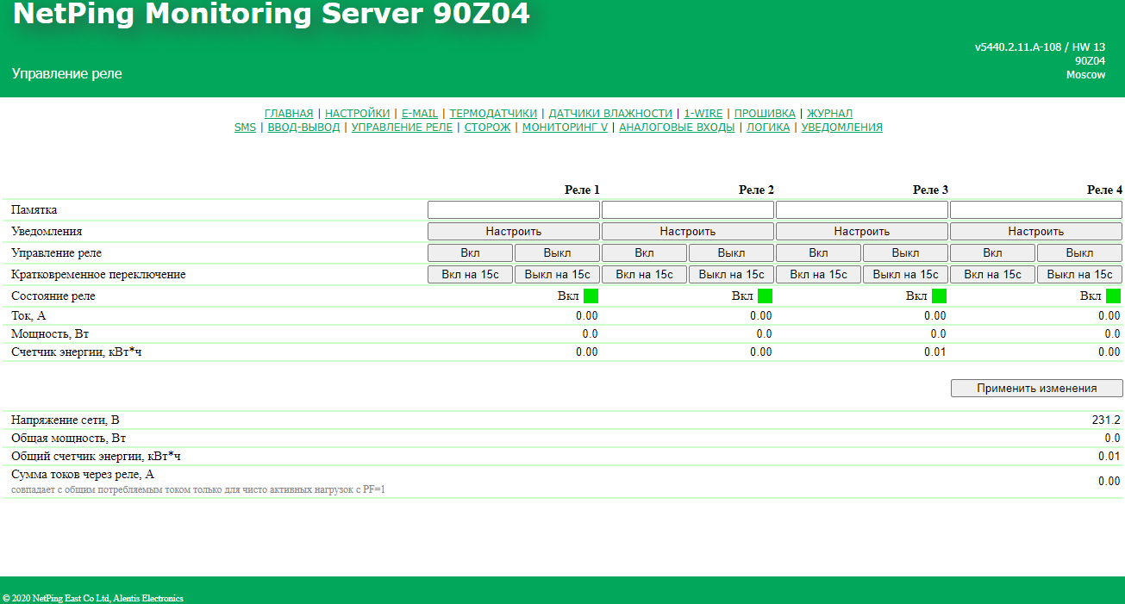Focus the Памятка field for Реле 1

click(x=514, y=210)
